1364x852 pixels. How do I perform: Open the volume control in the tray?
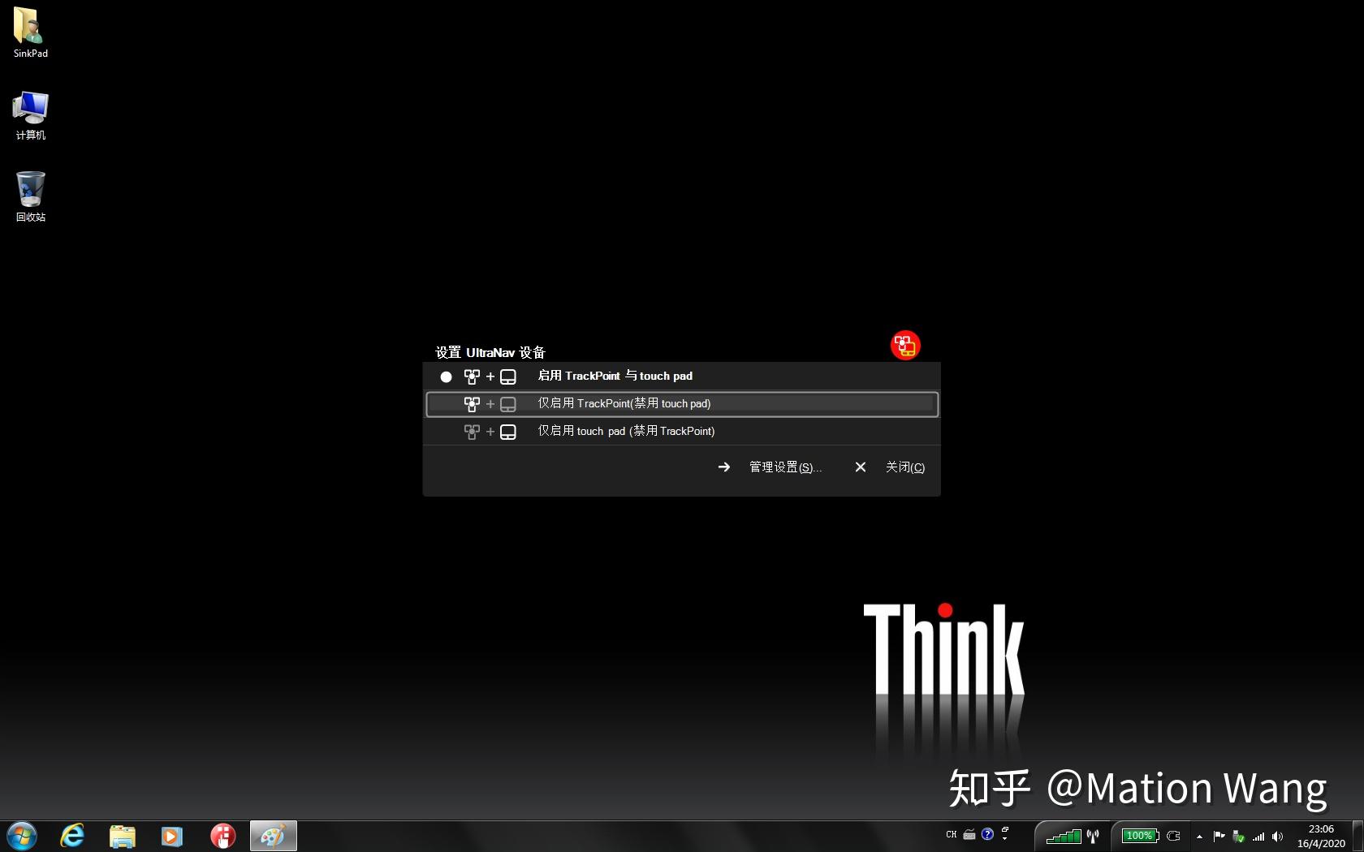pos(1277,837)
